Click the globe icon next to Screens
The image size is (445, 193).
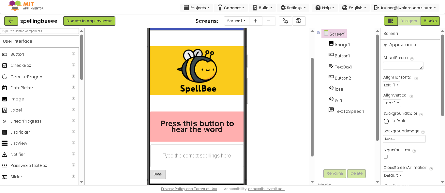[x=299, y=21]
